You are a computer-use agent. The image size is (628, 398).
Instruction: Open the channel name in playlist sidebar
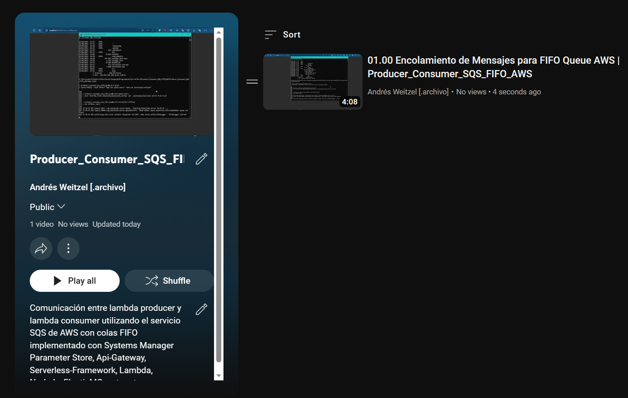78,187
